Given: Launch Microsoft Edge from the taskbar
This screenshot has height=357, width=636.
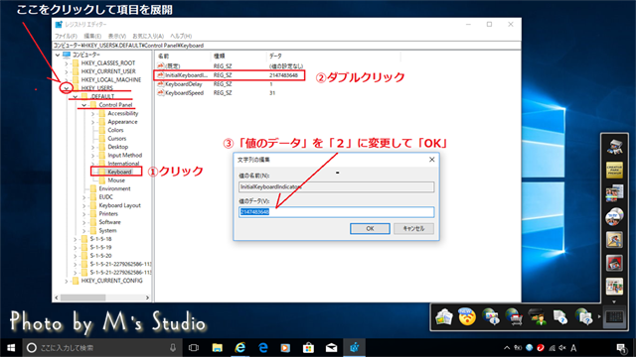Looking at the screenshot, I should coord(262,348).
